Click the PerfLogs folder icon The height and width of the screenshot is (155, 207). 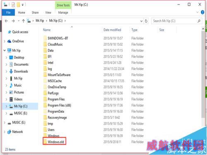[x=45, y=93]
